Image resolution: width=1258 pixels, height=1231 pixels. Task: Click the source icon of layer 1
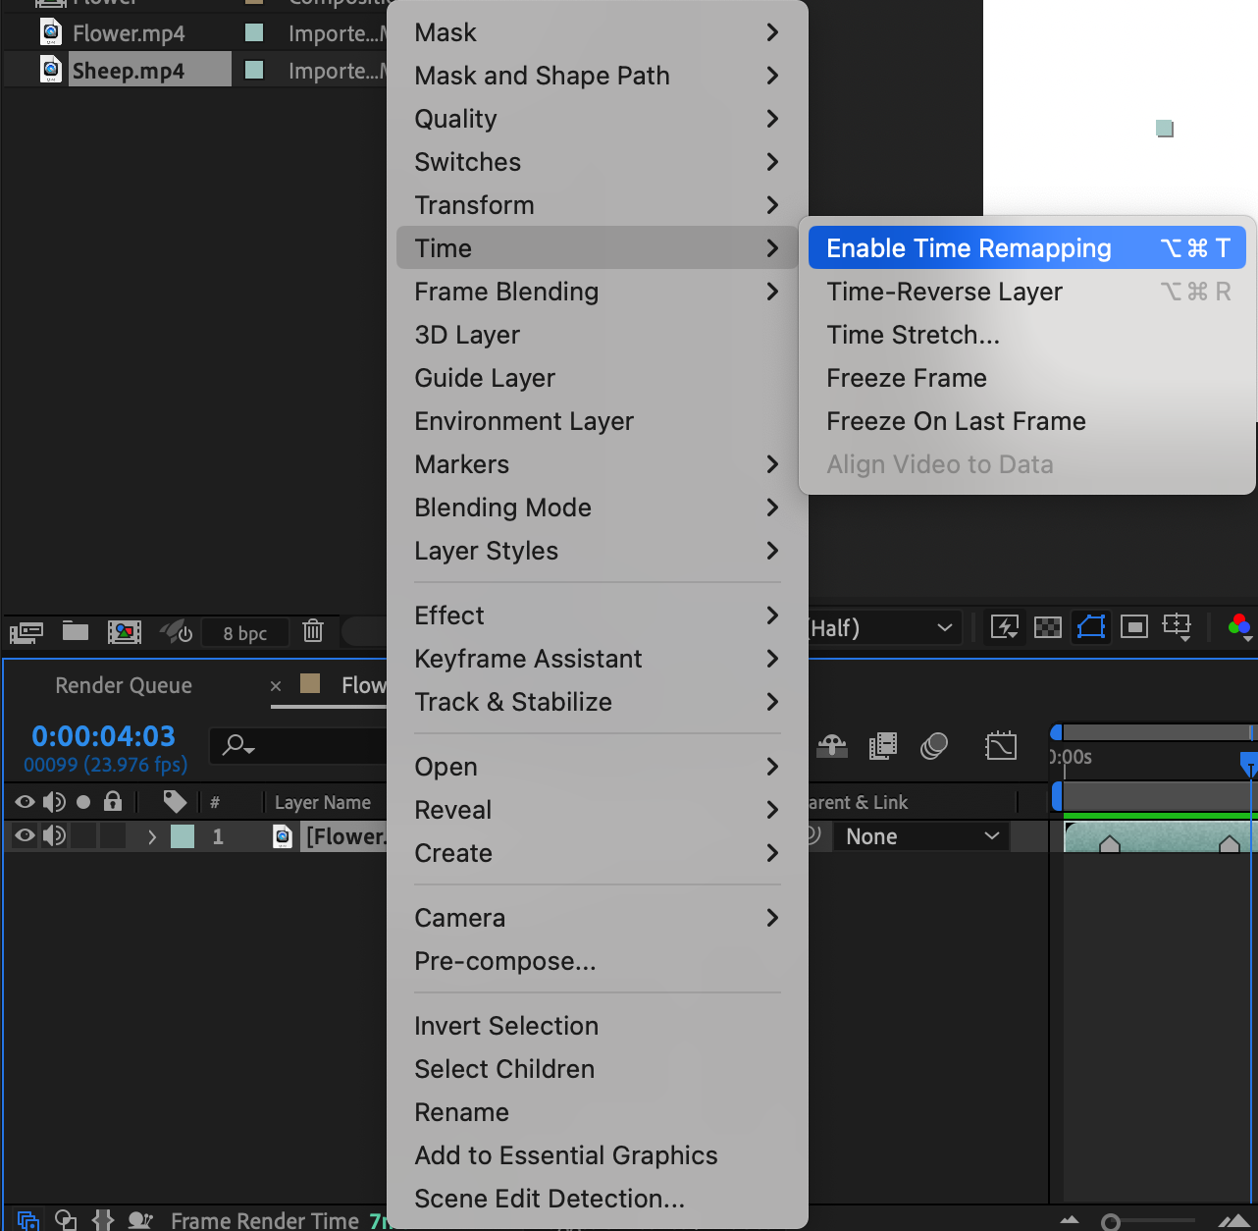(283, 836)
